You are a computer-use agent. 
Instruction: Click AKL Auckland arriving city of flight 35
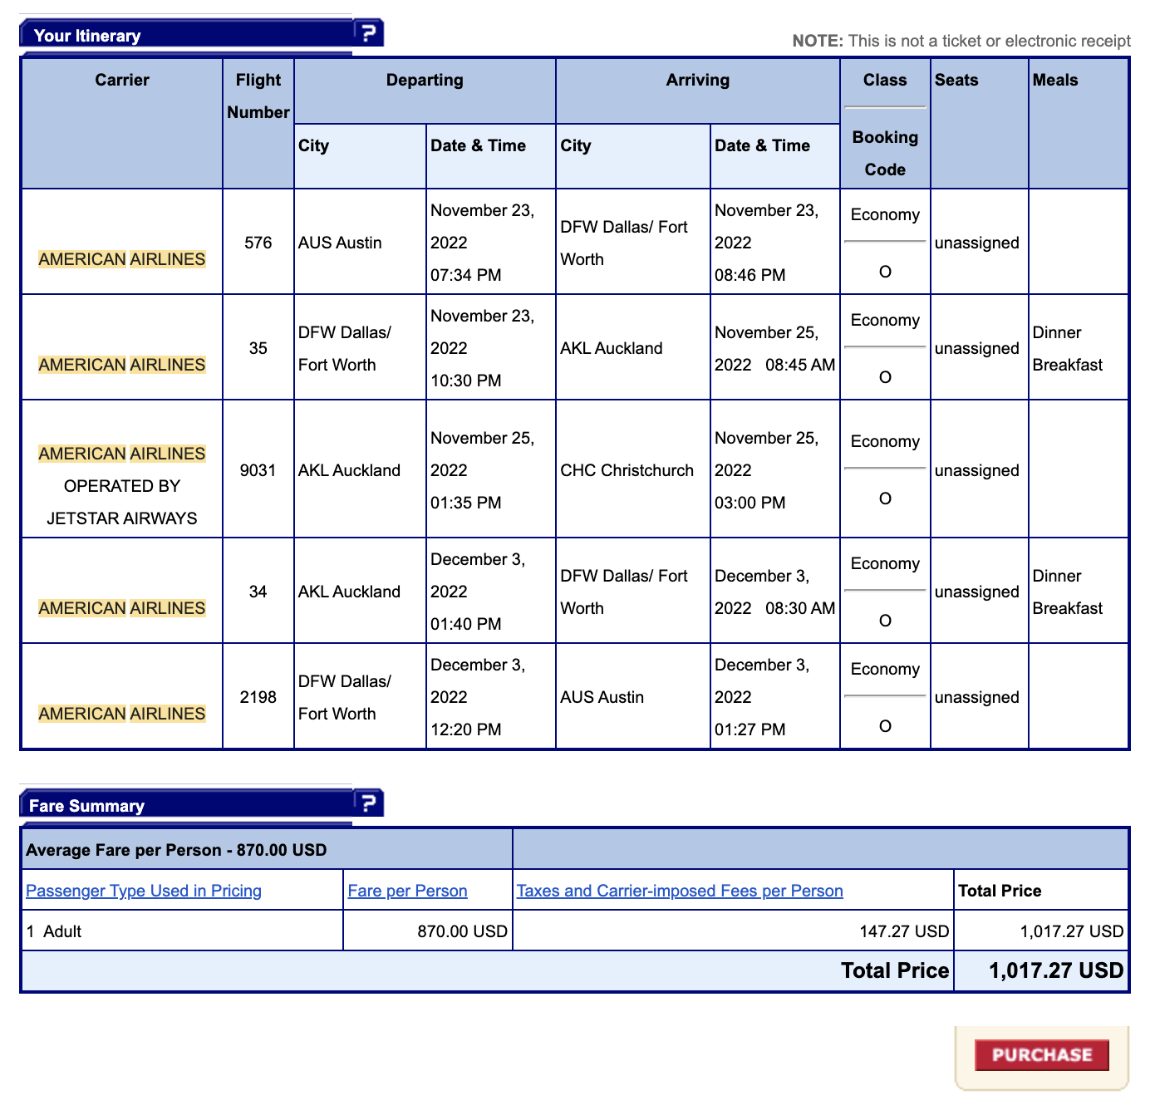pyautogui.click(x=612, y=348)
